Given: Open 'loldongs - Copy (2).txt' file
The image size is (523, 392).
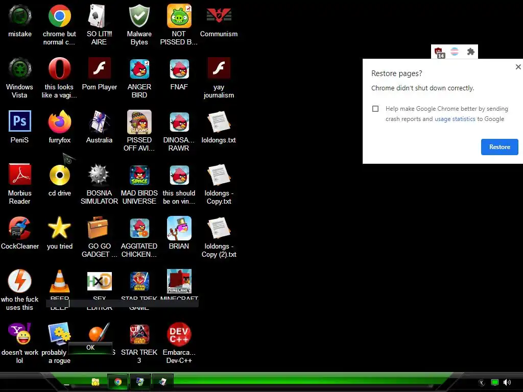Looking at the screenshot, I should tap(219, 228).
